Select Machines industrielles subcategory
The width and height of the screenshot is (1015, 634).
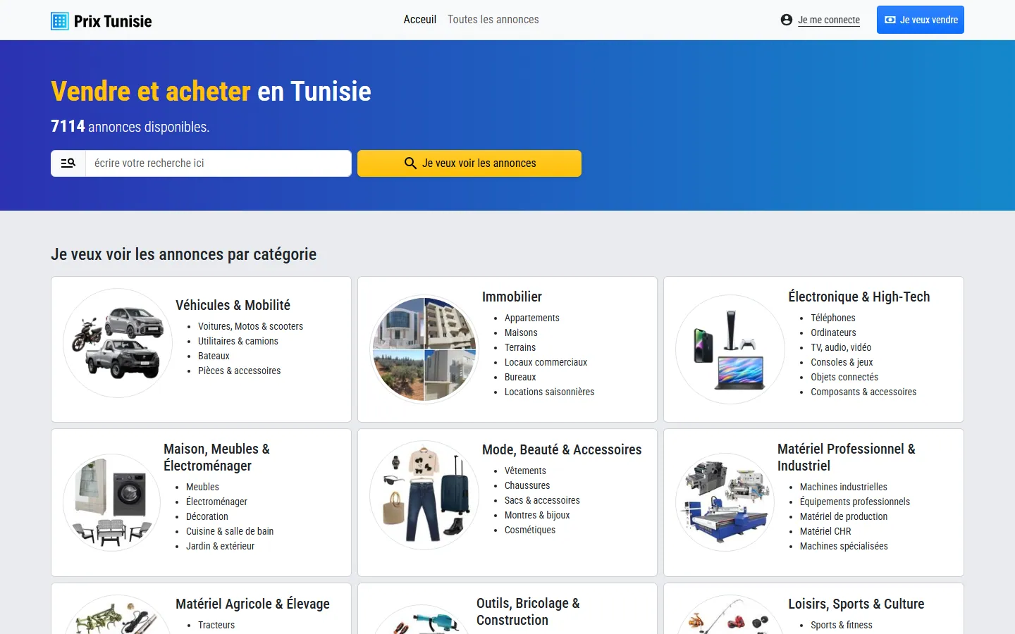click(x=843, y=487)
